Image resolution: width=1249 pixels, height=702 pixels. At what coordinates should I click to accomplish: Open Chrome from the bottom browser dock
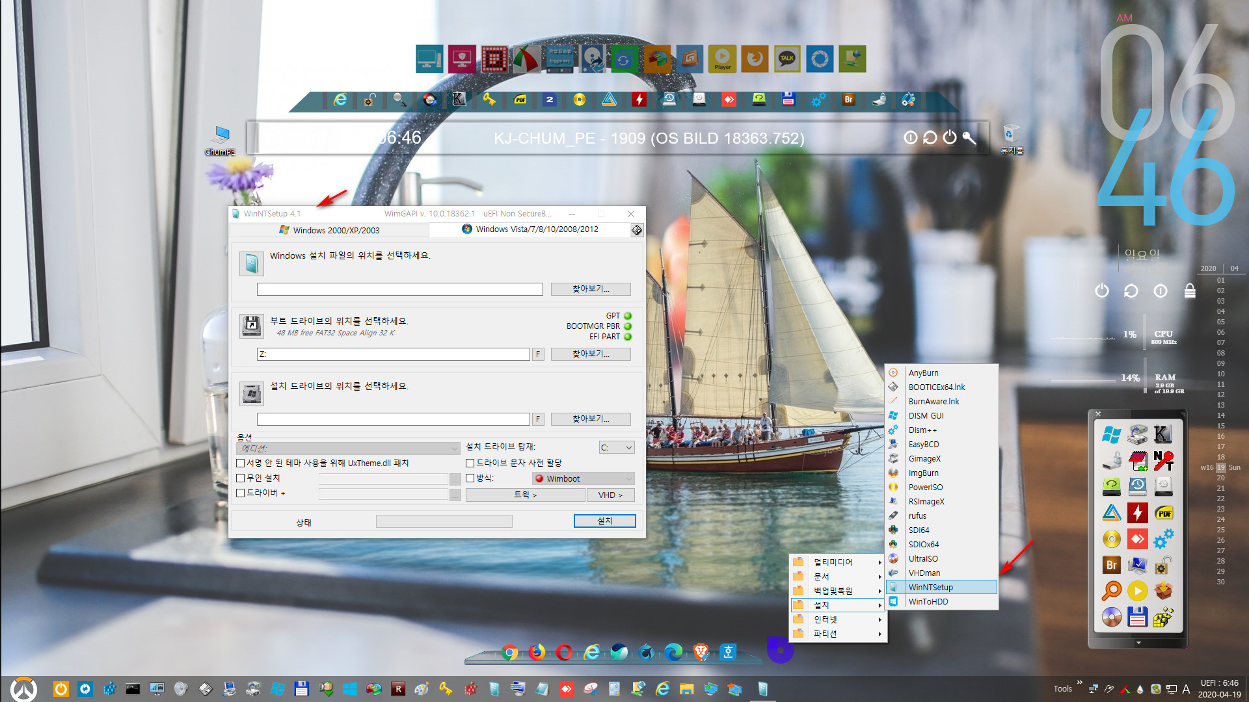click(x=509, y=652)
